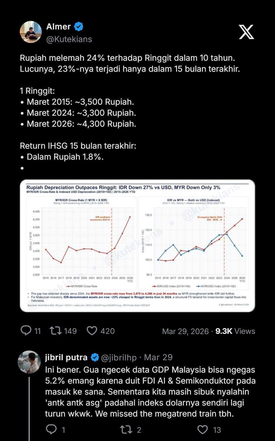Click the X logo icon
The width and height of the screenshot is (275, 441).
pos(246,32)
